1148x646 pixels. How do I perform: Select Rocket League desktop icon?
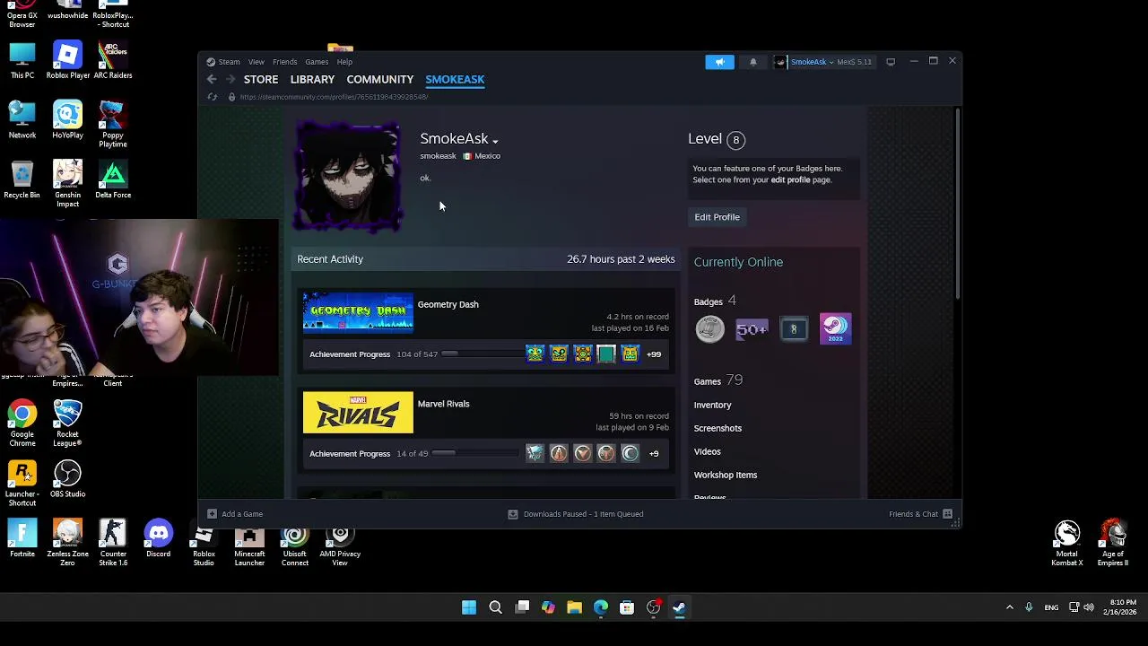[x=67, y=423]
